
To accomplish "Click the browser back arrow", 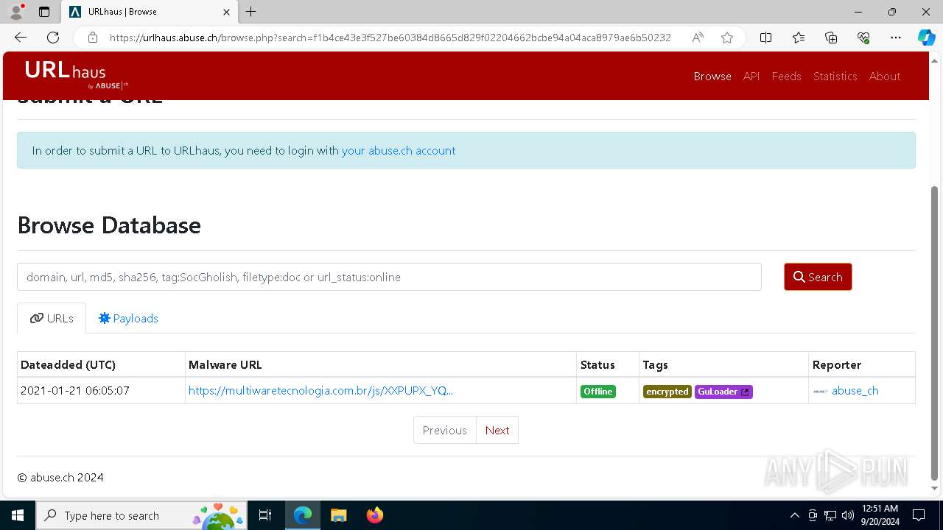I will [21, 38].
